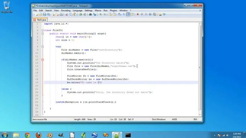Click the Zoom Out toolbar icon
The width and height of the screenshot is (246, 138).
tap(105, 15)
